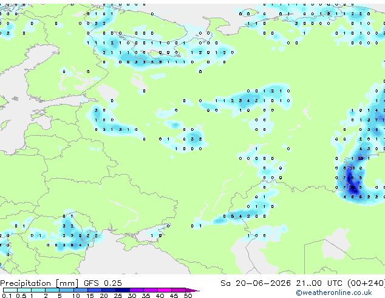Click the 'GFS 0.25' model label
The height and width of the screenshot is (298, 385).
point(103,283)
